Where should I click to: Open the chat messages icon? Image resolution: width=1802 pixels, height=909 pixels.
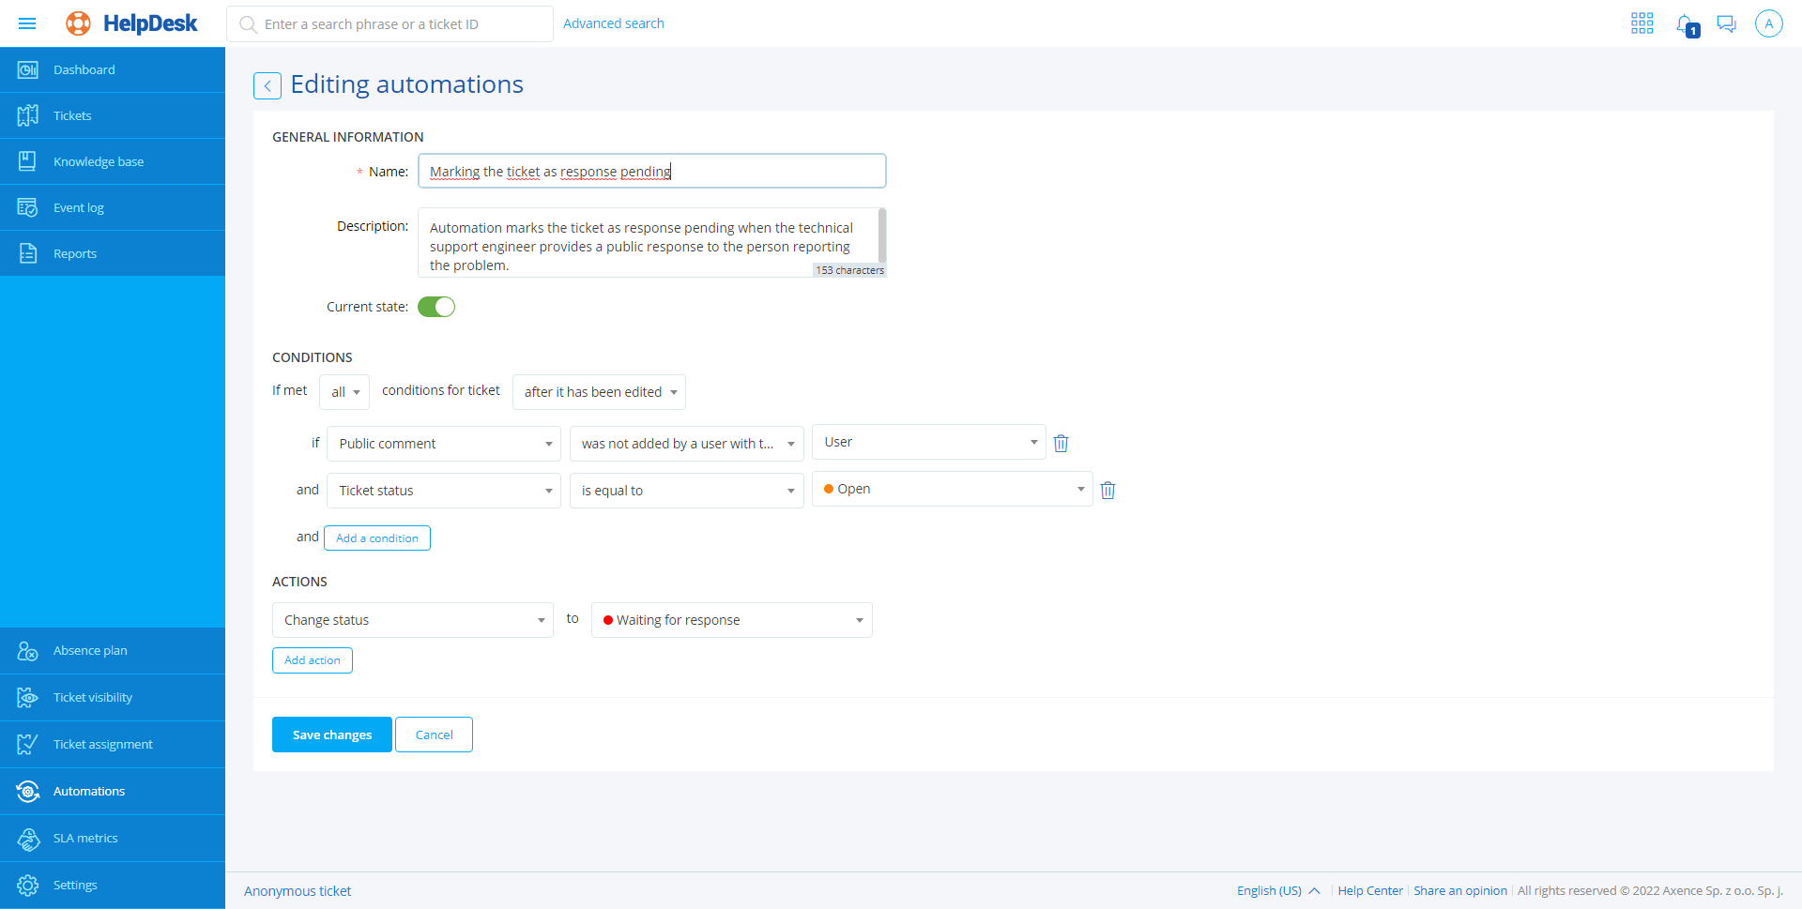tap(1726, 23)
